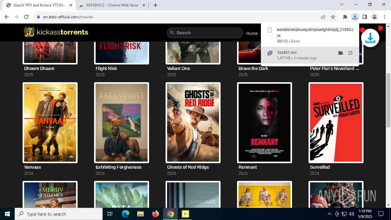Open the A Mistake poster

click(193, 195)
